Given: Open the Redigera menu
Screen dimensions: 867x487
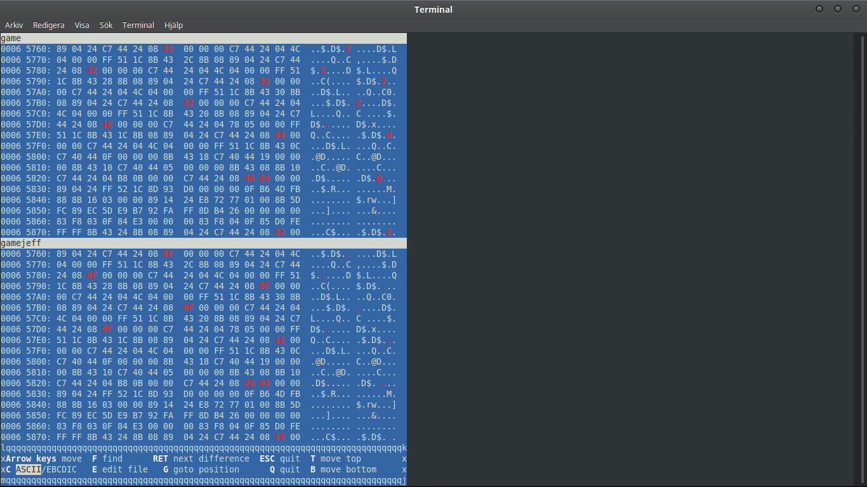Looking at the screenshot, I should pyautogui.click(x=49, y=25).
